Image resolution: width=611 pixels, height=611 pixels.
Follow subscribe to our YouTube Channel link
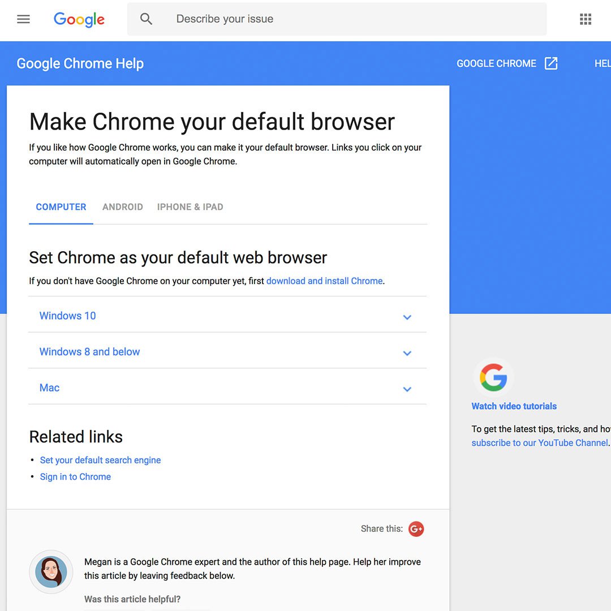(x=540, y=442)
